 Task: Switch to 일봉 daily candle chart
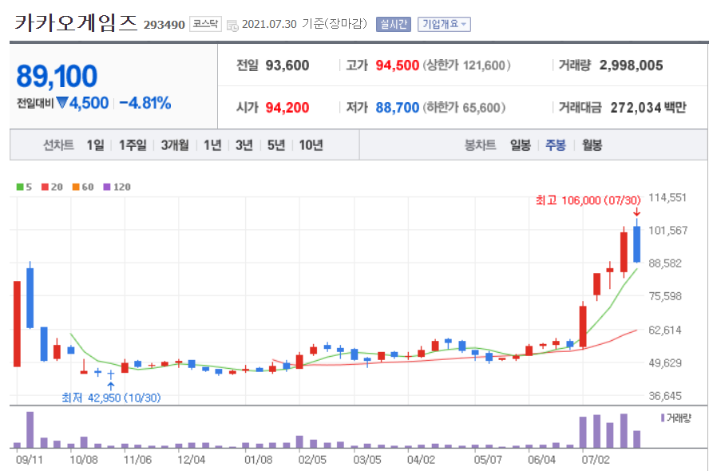point(521,145)
